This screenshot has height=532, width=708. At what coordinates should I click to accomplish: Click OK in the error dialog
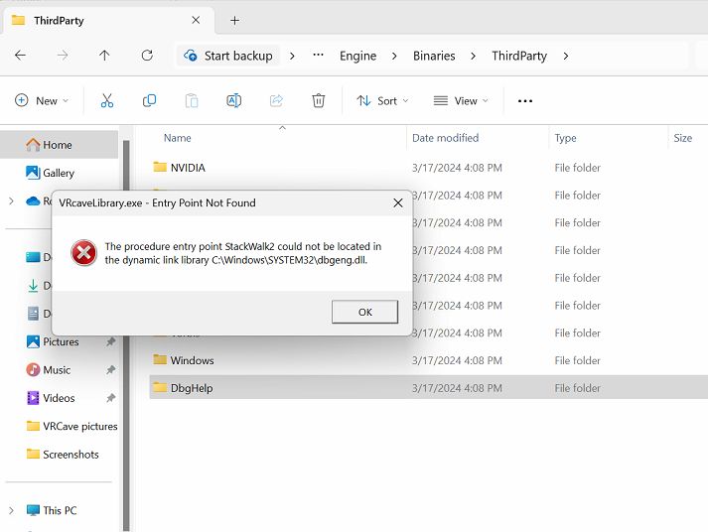coord(364,312)
